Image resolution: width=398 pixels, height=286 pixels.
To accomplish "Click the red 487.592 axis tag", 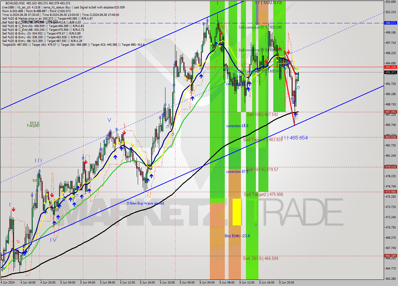I will point(391,112).
